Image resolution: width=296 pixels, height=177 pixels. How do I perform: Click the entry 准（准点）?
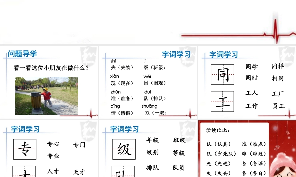coord(254,144)
